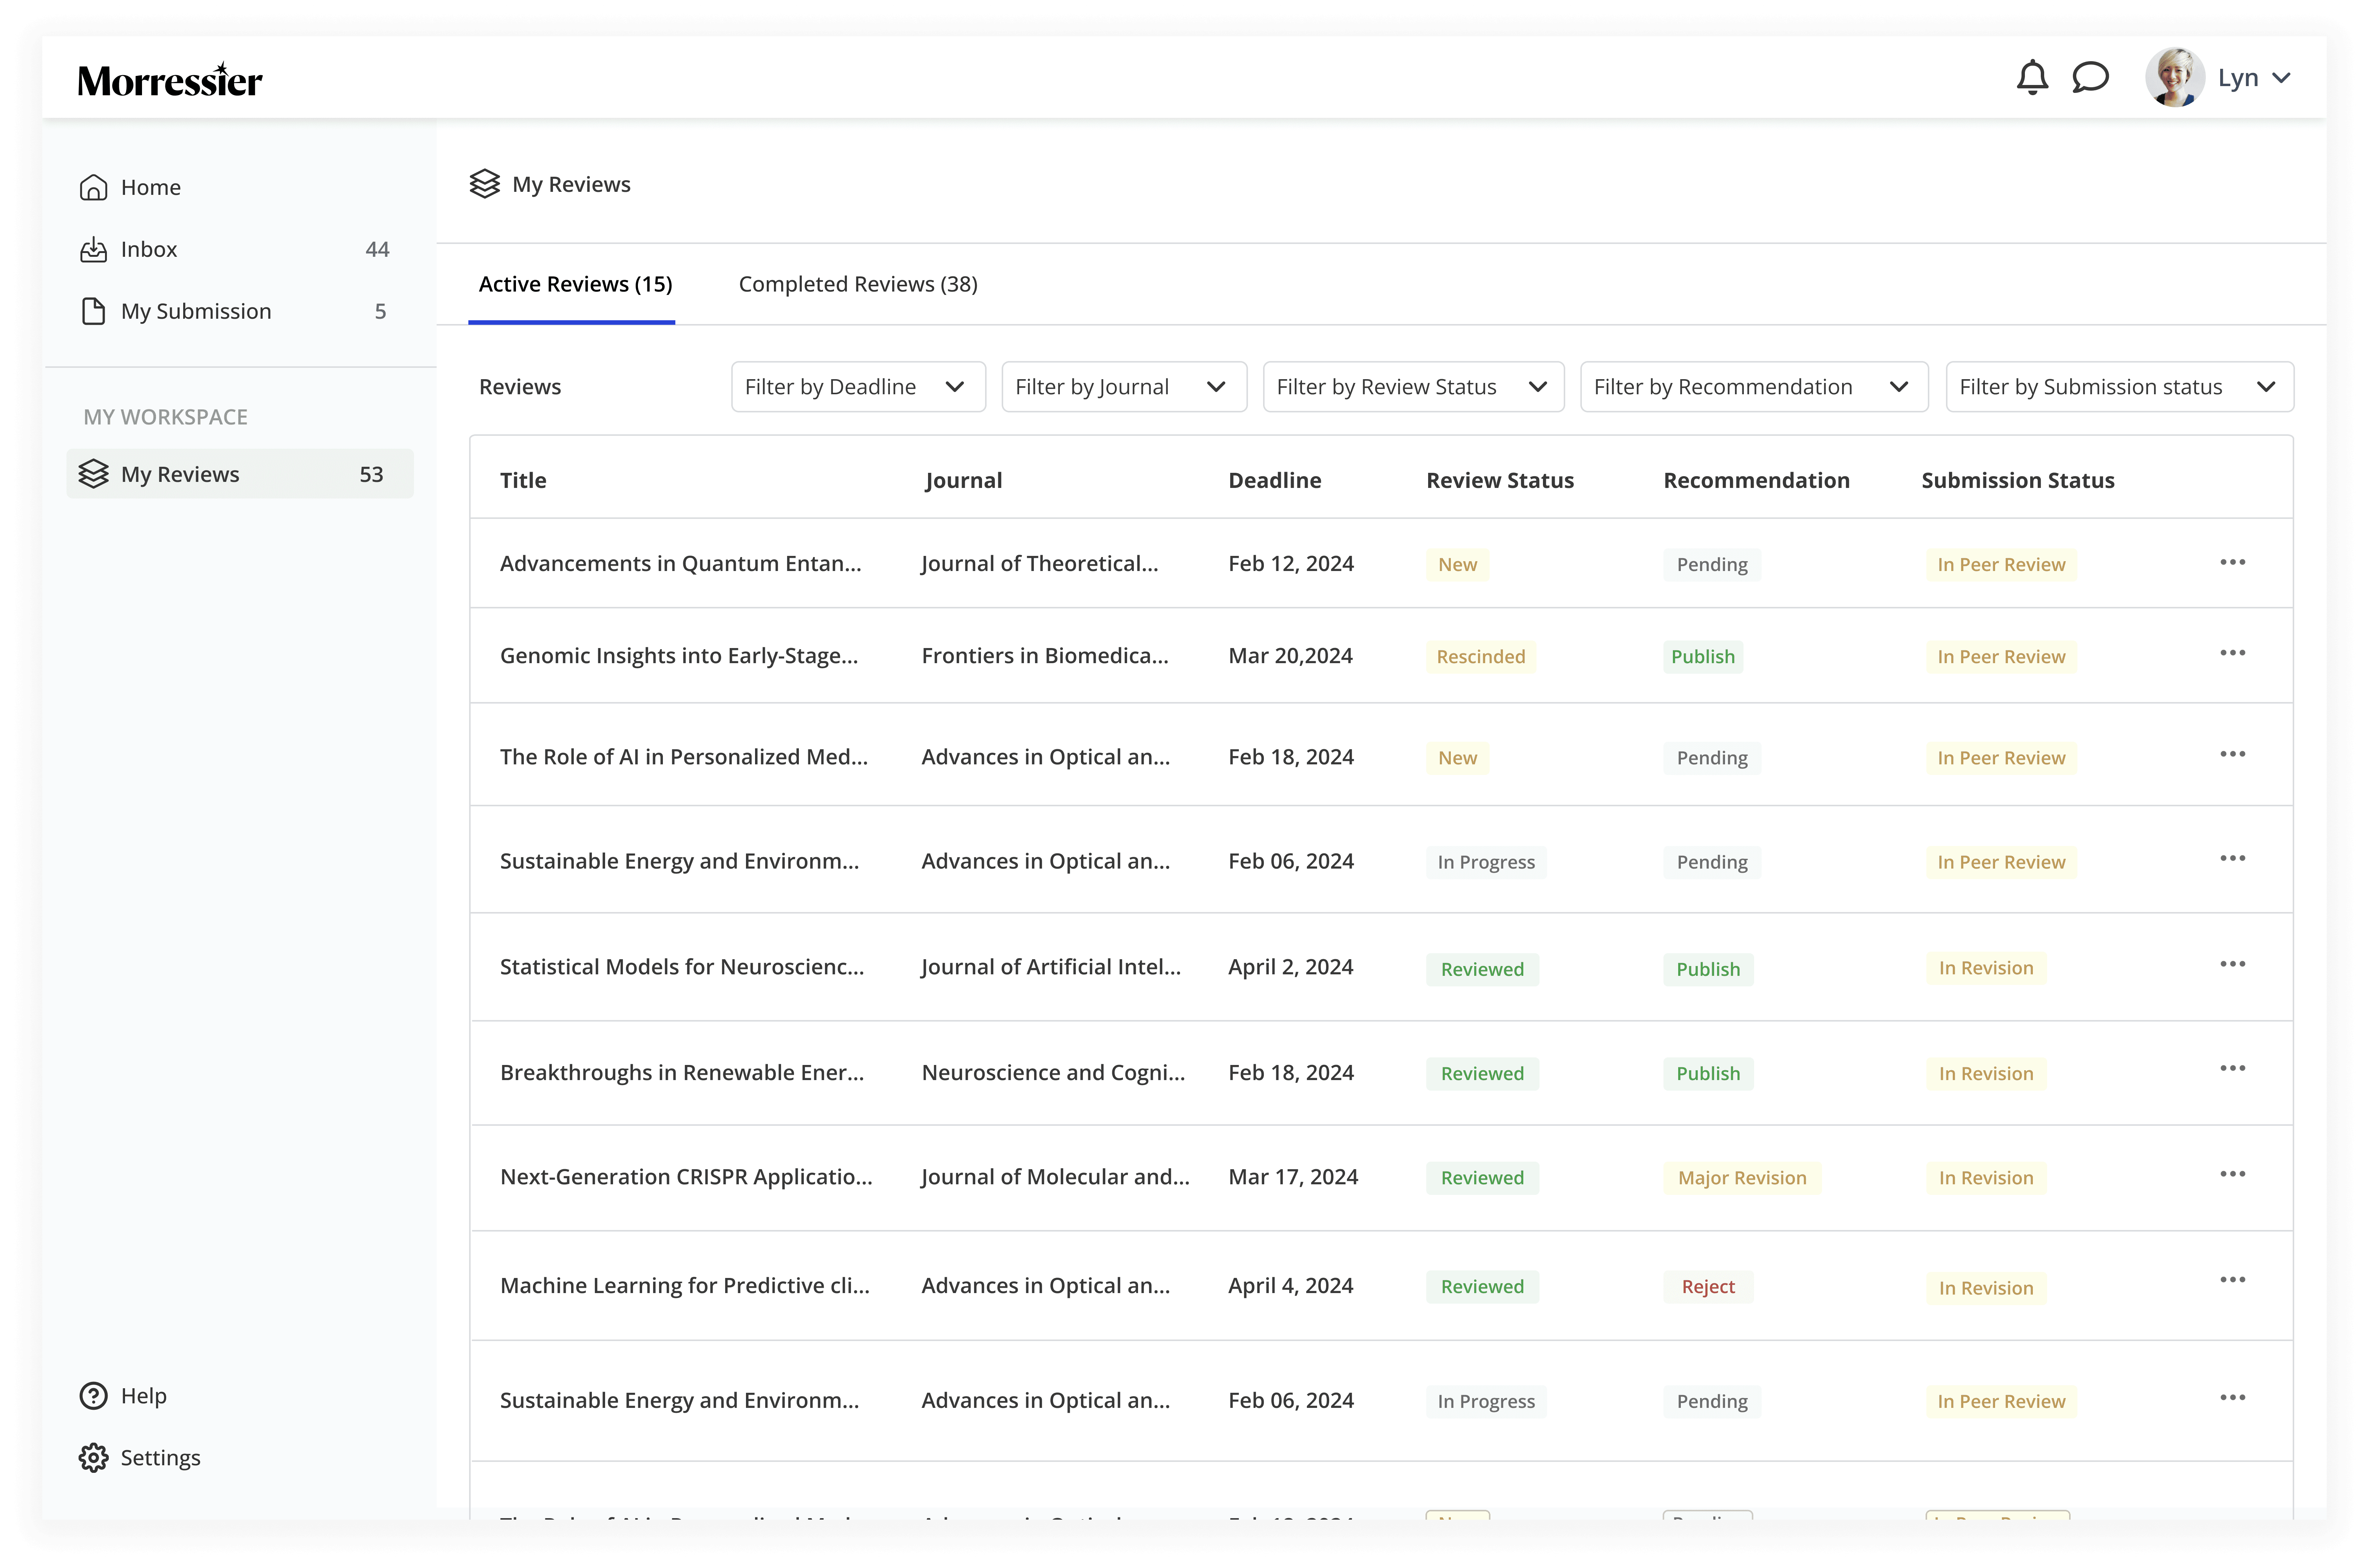
Task: Open the Breakthroughs in Renewable Ener... title
Action: 682,1072
